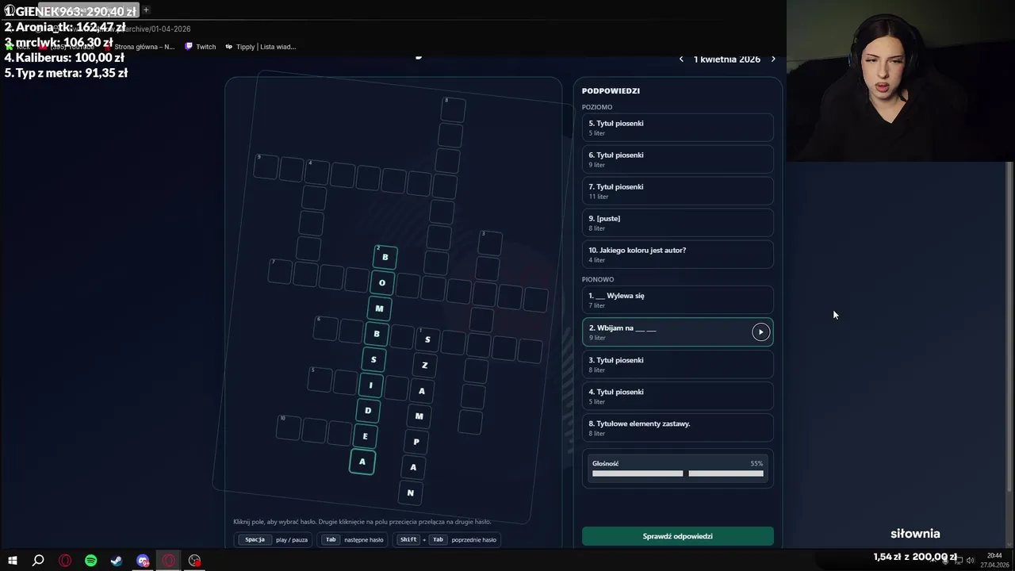Click the 'poprzednie hasło' hint text
Image resolution: width=1015 pixels, height=571 pixels.
coord(473,540)
